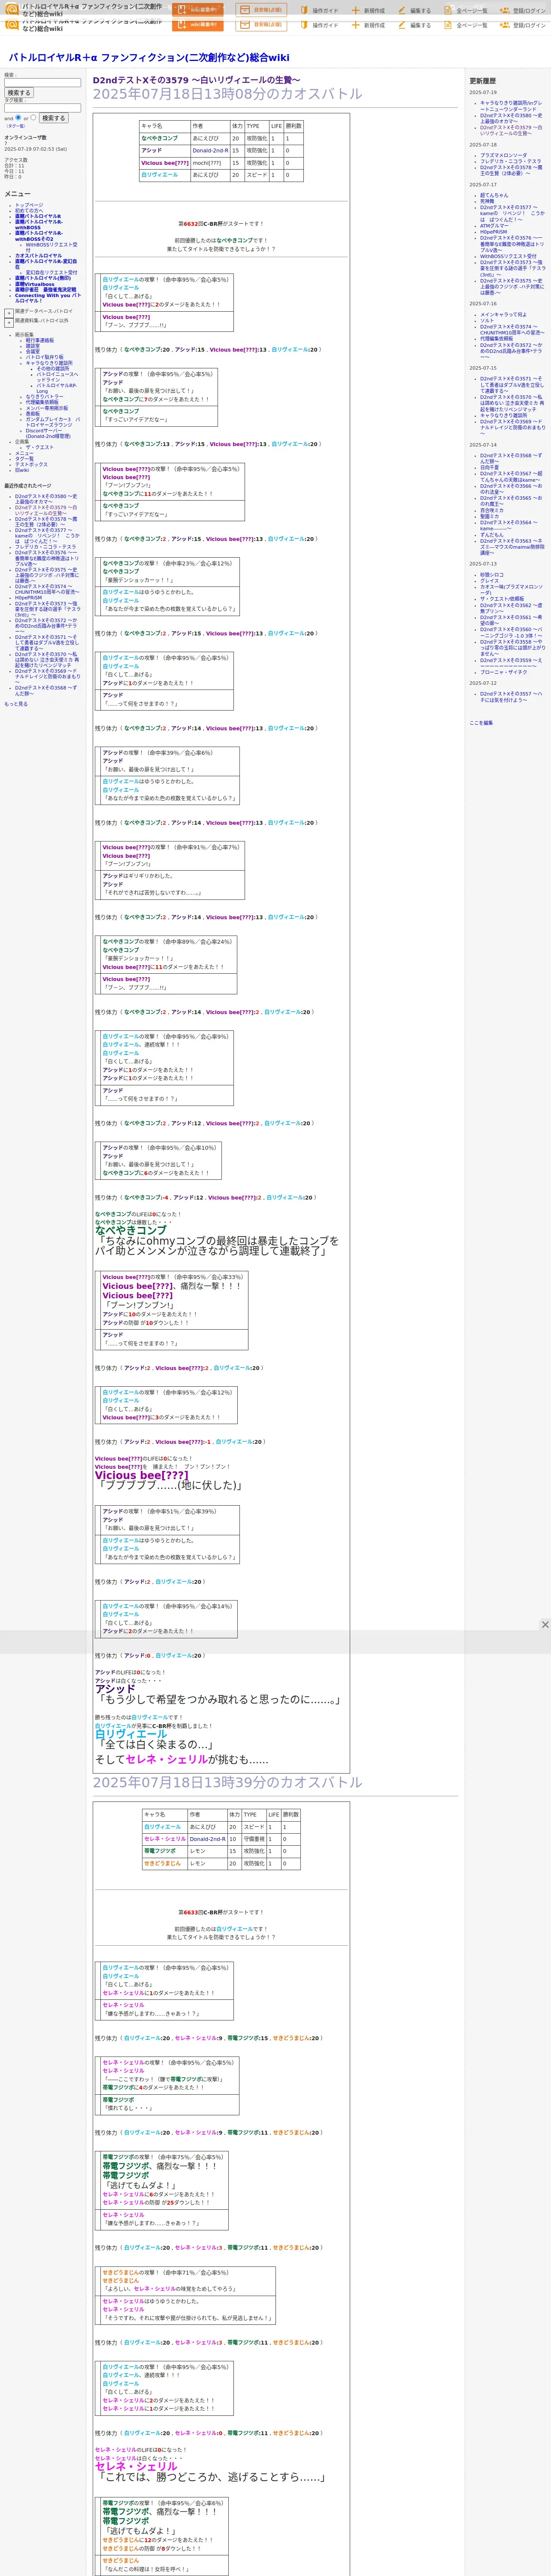Focus the 検索 keyword input field
The width and height of the screenshot is (551, 2576).
[x=42, y=83]
